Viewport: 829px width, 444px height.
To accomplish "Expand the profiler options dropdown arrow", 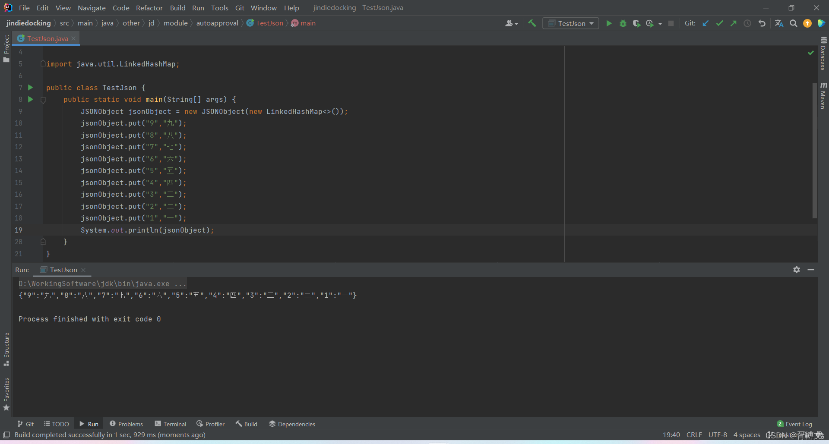I will pos(661,23).
